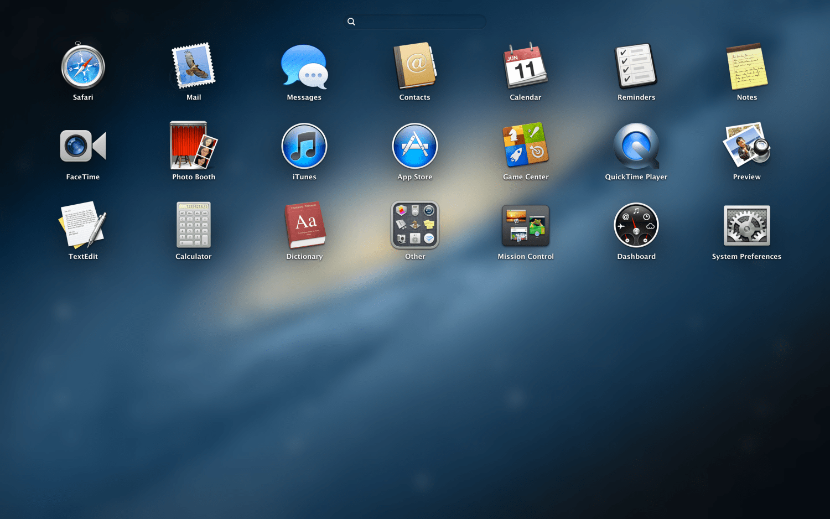830x519 pixels.
Task: Click the Launchpad search field
Action: 415,22
